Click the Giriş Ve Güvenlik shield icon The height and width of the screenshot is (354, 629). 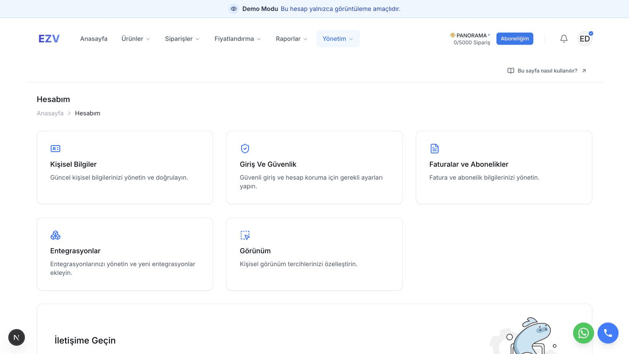245,149
